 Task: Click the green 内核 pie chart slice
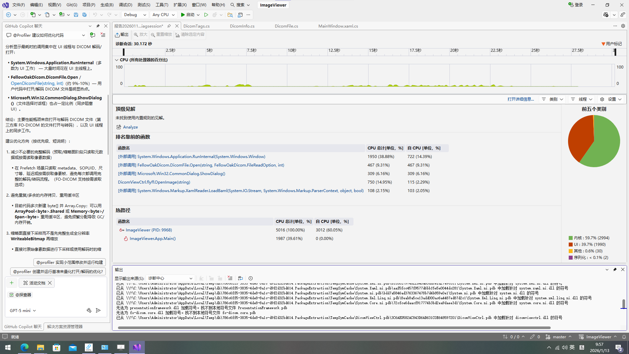(x=605, y=144)
